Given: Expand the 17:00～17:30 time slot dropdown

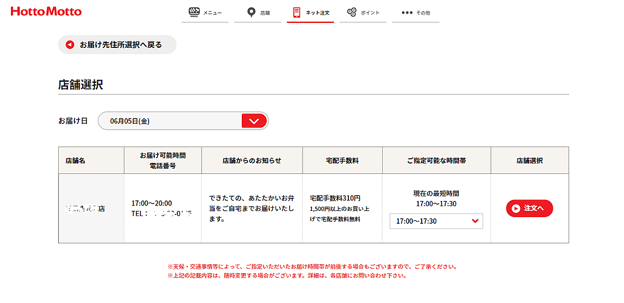Looking at the screenshot, I should tap(436, 221).
